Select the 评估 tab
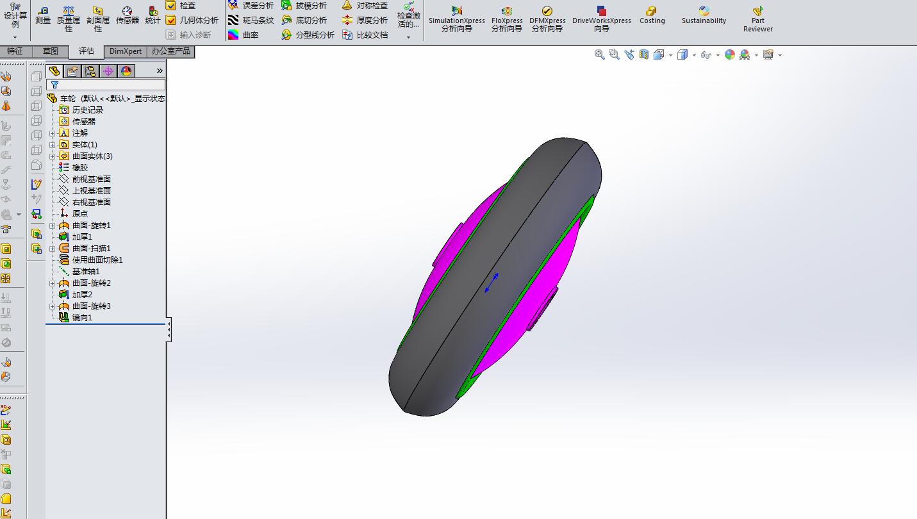This screenshot has height=519, width=917. point(87,51)
